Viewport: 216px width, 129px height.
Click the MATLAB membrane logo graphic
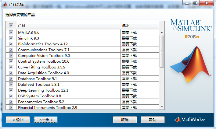click(x=191, y=64)
